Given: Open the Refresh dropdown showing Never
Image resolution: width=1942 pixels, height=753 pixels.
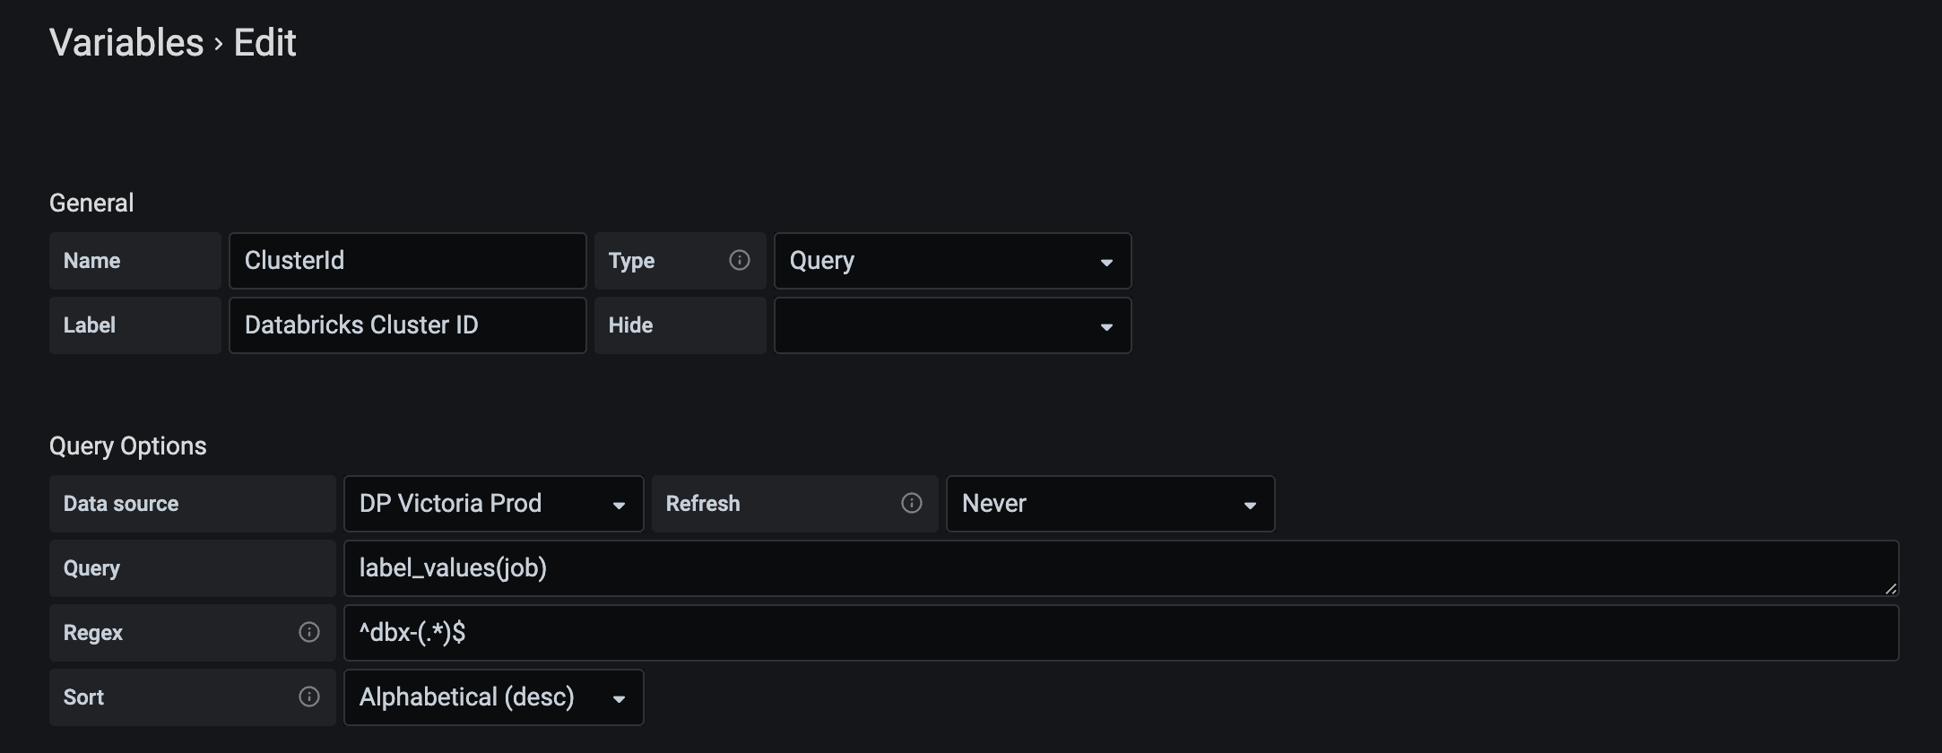Looking at the screenshot, I should coord(1110,504).
